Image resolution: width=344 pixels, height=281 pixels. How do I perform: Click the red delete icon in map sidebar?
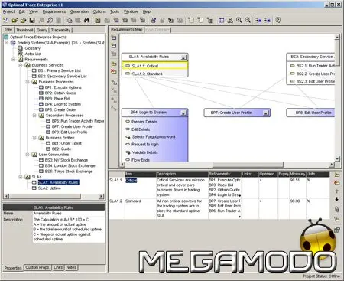tap(114, 71)
